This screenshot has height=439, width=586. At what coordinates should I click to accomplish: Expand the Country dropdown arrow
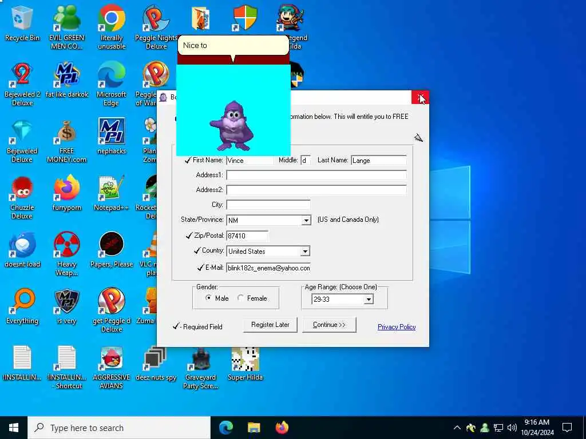305,252
